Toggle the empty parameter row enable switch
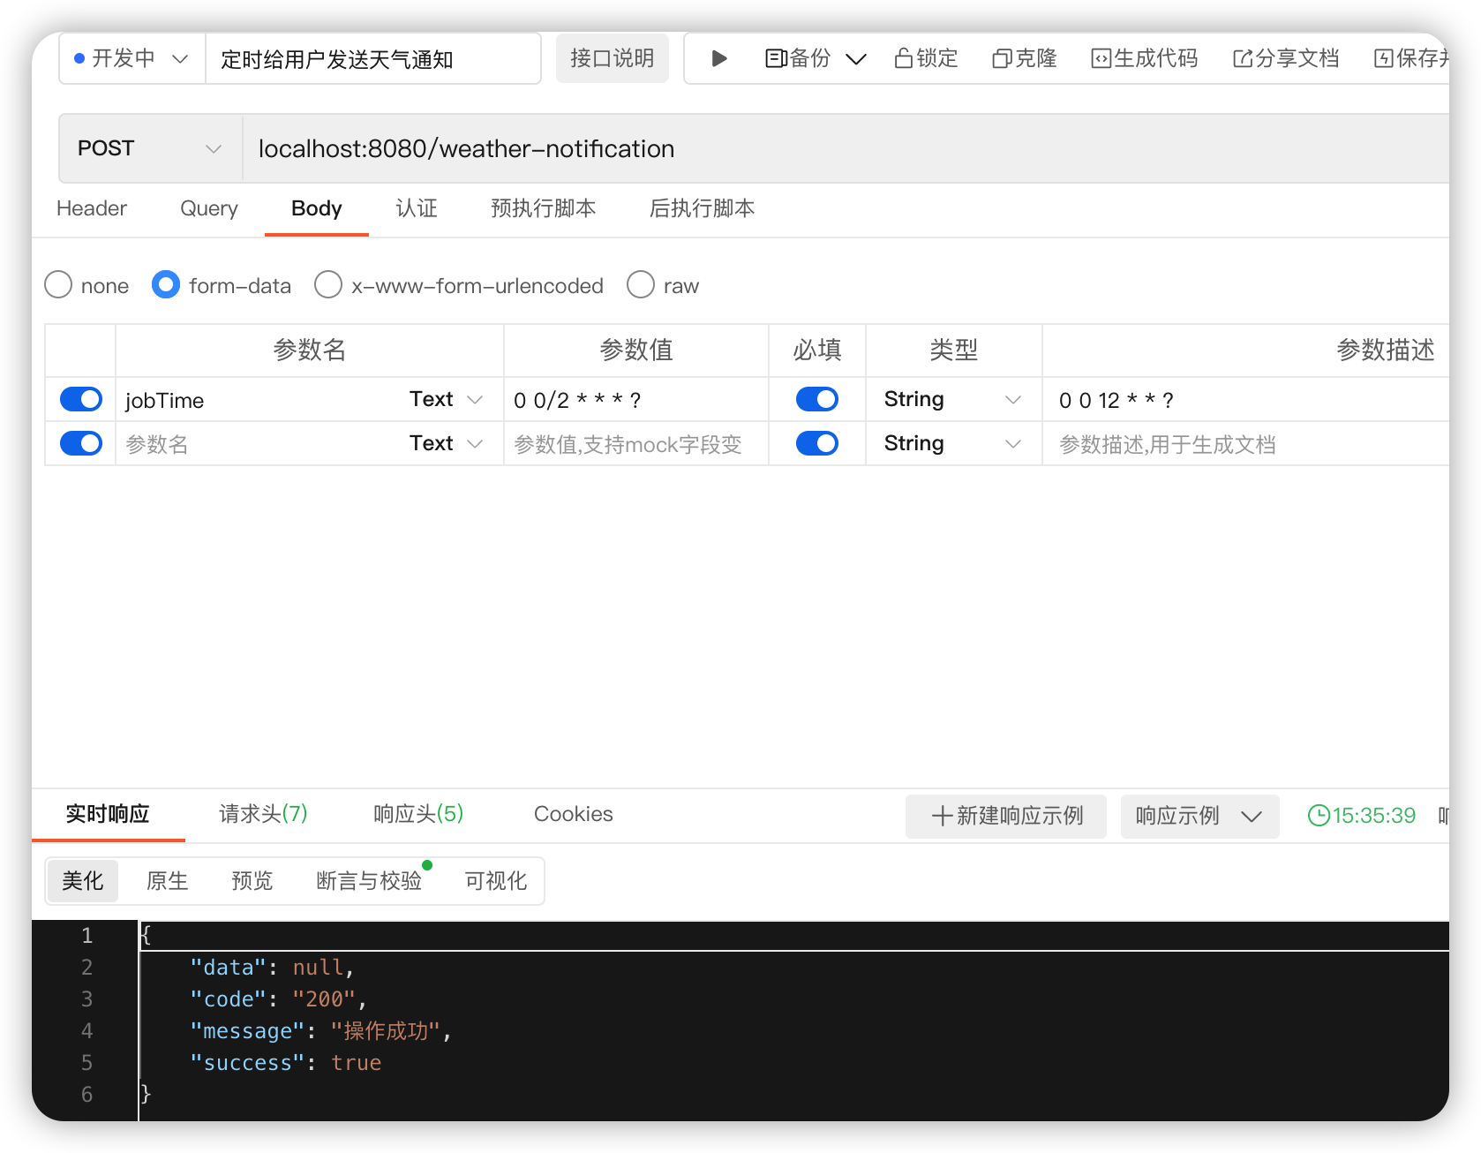The image size is (1481, 1153). pyautogui.click(x=81, y=443)
